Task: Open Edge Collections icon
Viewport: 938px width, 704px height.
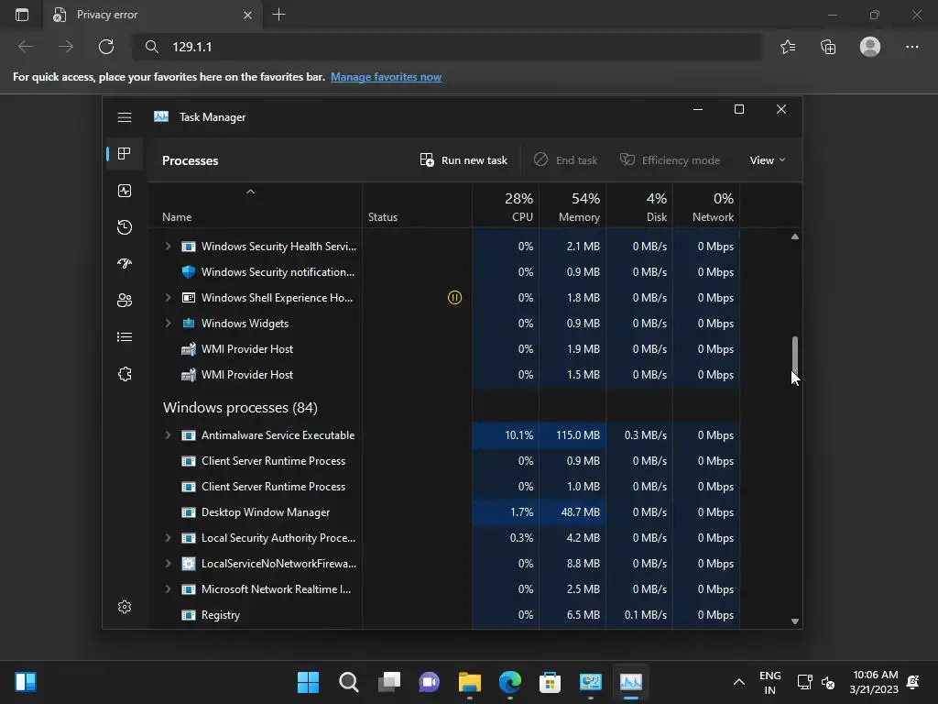Action: (x=828, y=47)
